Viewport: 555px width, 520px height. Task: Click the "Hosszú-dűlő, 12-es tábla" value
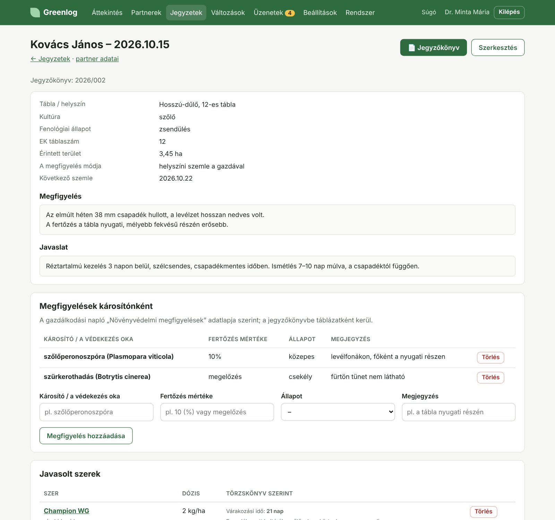pyautogui.click(x=197, y=104)
